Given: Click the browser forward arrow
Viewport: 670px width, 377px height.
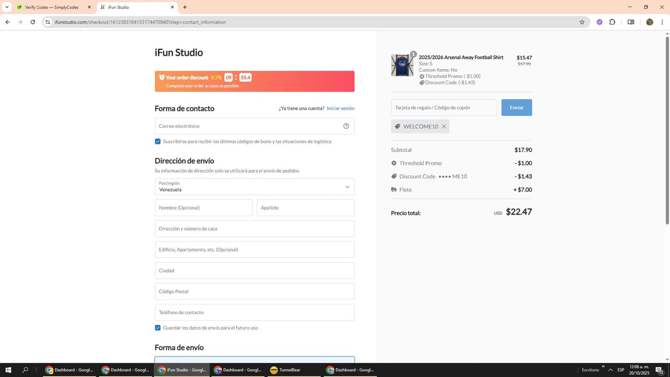Looking at the screenshot, I should point(20,22).
